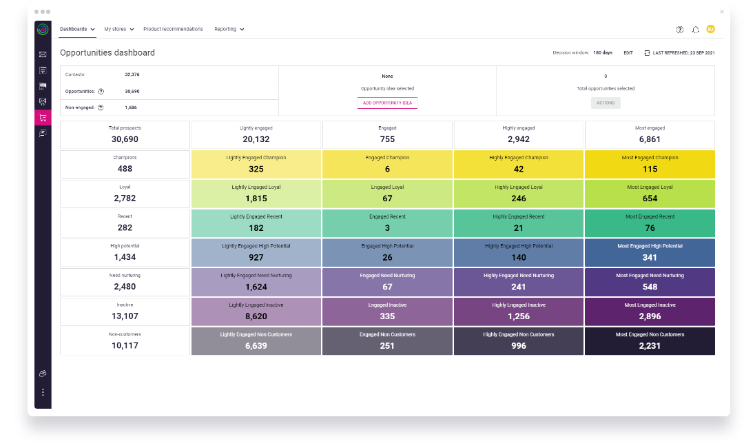Click the document form icon in sidebar
The image size is (744, 448).
tap(43, 70)
